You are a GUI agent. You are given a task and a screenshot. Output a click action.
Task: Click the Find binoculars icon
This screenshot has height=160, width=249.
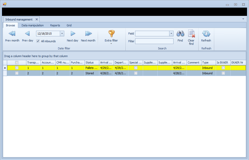(180, 34)
